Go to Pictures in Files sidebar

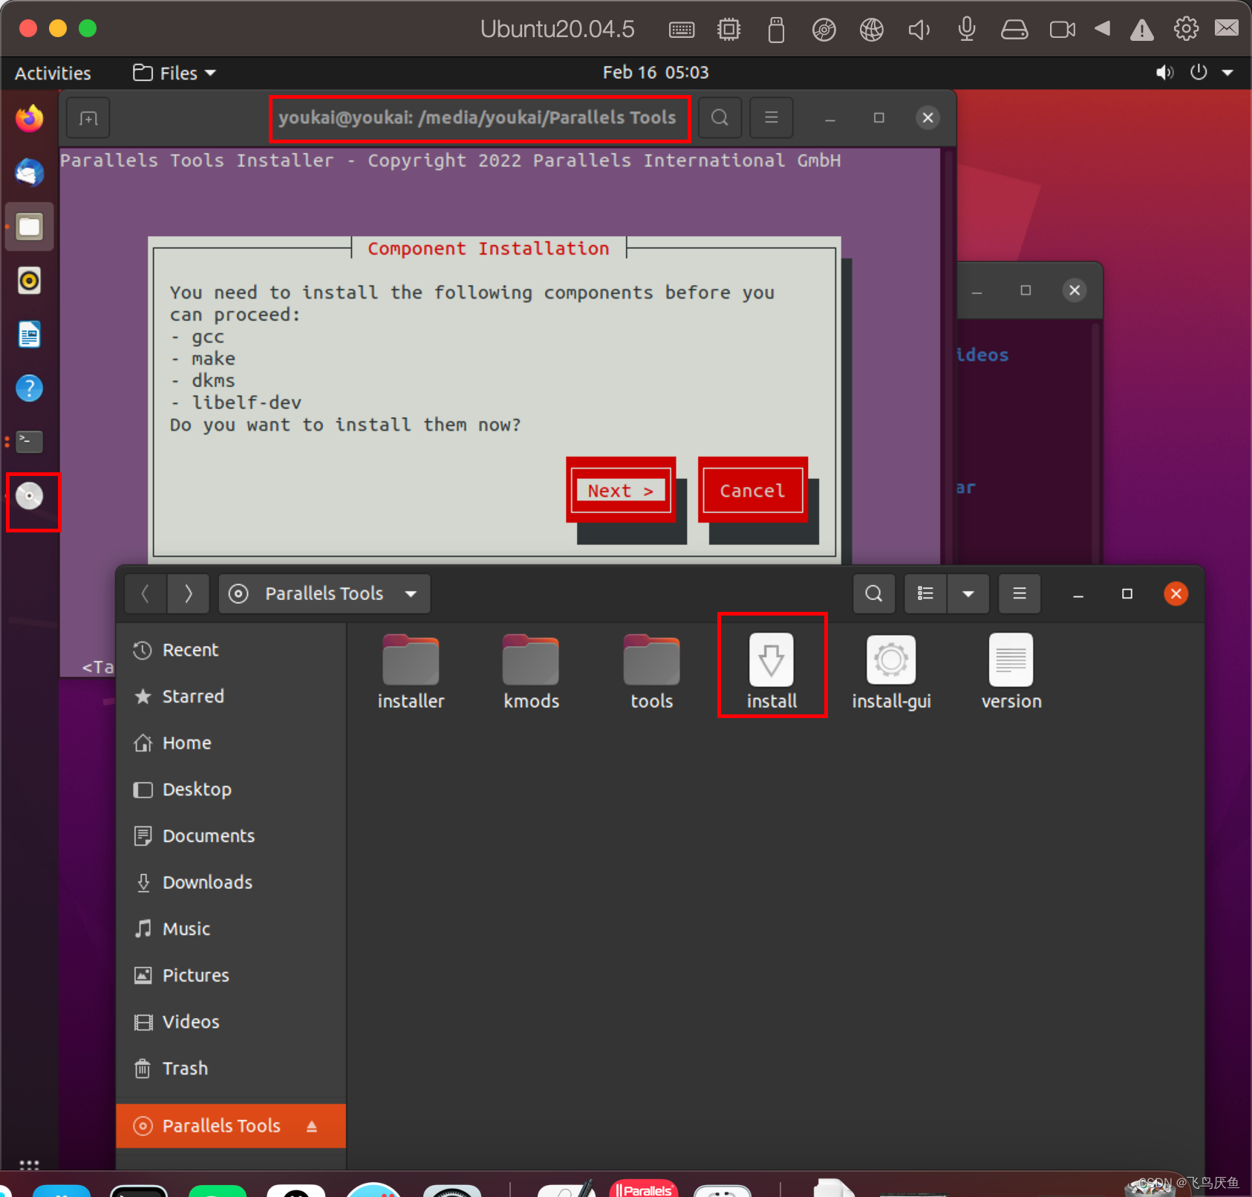click(232, 976)
